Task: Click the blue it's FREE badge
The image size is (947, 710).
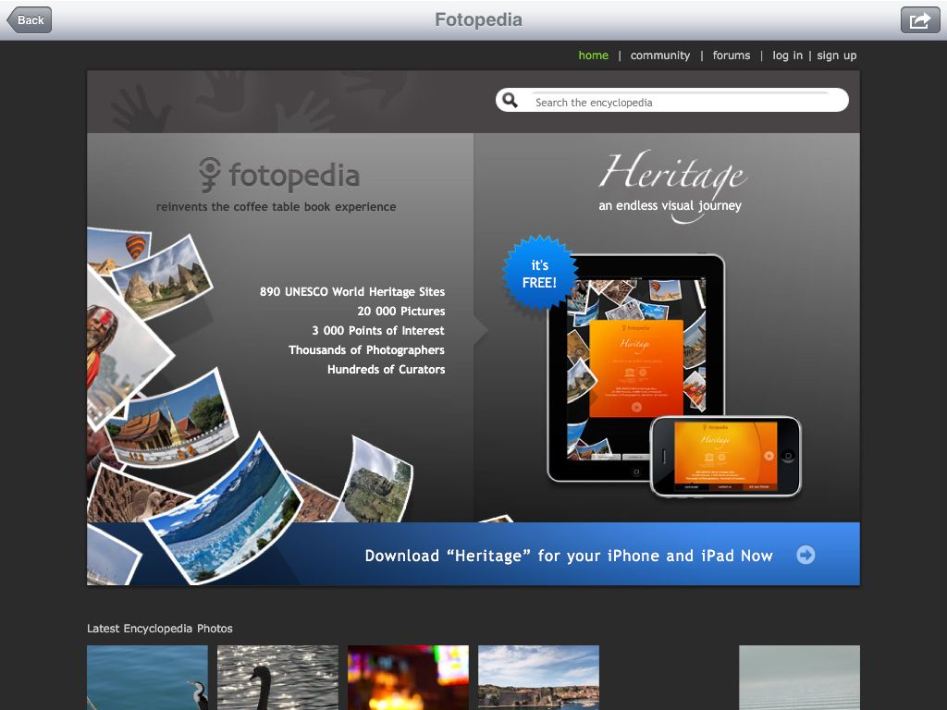Action: (x=539, y=274)
